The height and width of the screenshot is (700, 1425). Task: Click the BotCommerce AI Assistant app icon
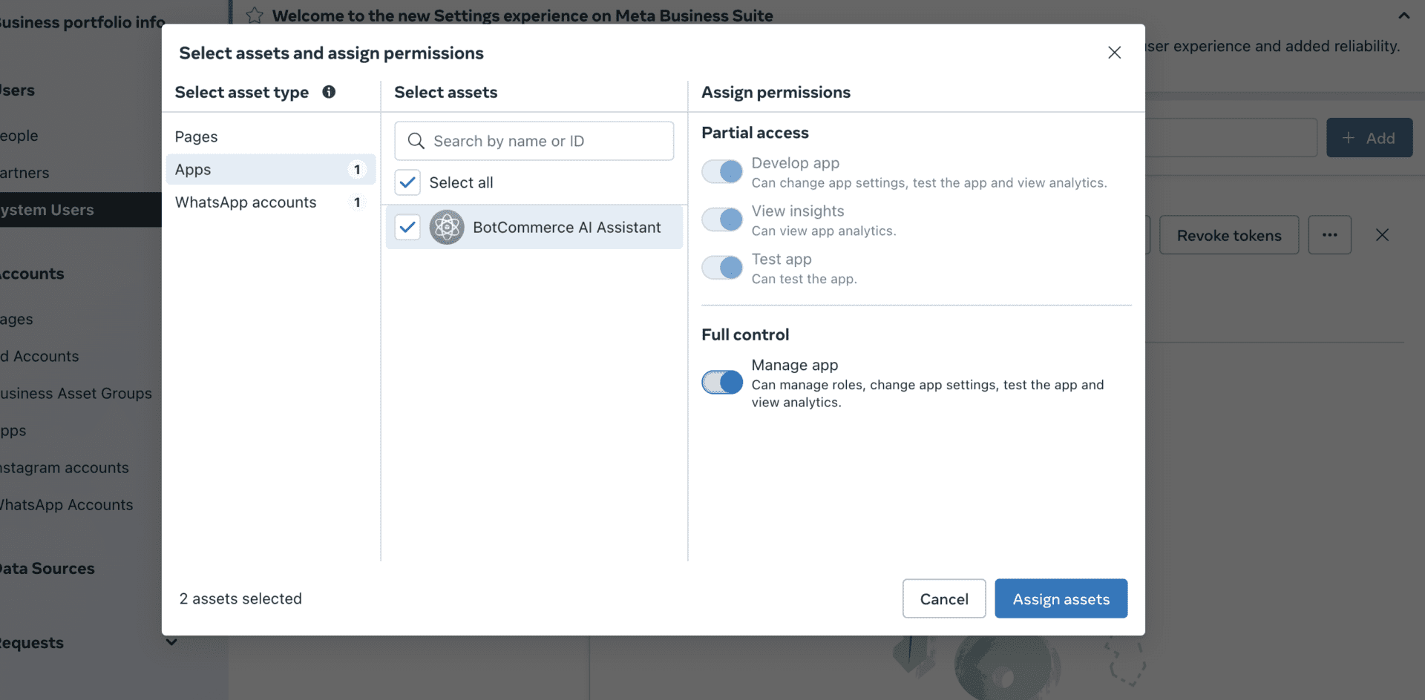(x=447, y=228)
